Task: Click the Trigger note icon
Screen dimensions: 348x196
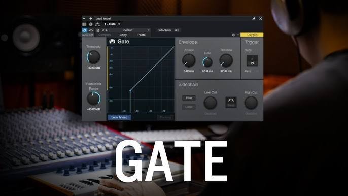Action: (252, 58)
